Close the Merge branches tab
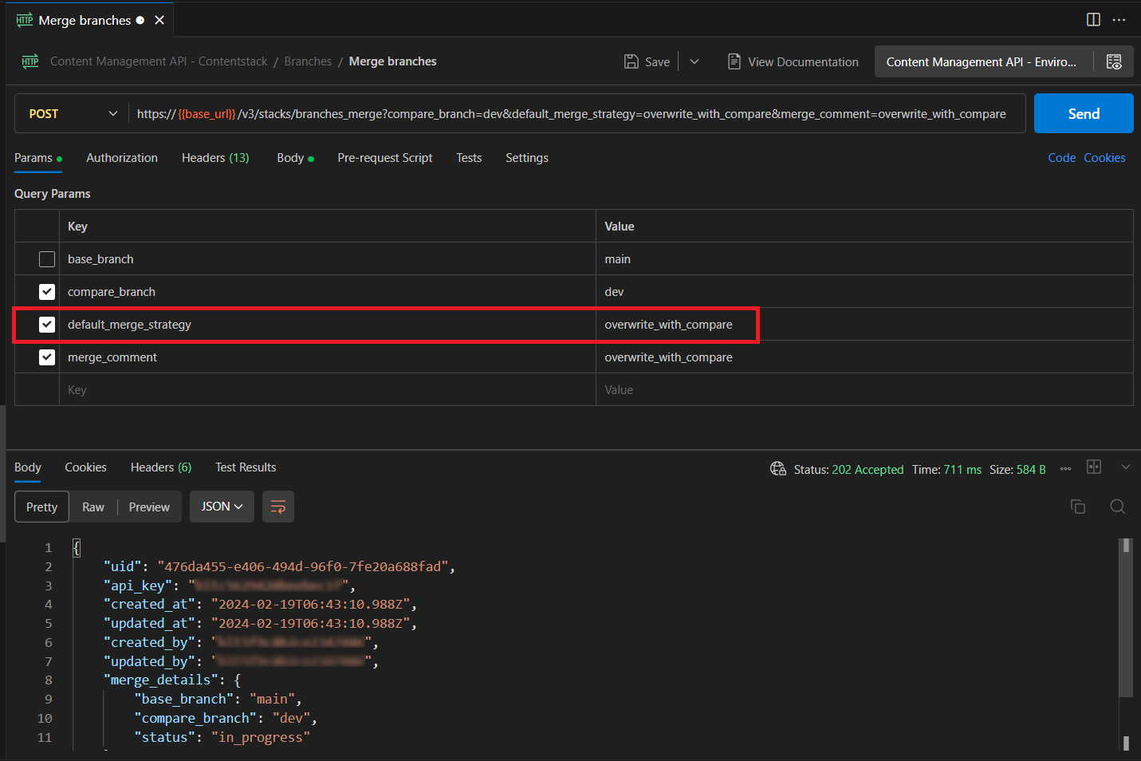 pos(159,20)
